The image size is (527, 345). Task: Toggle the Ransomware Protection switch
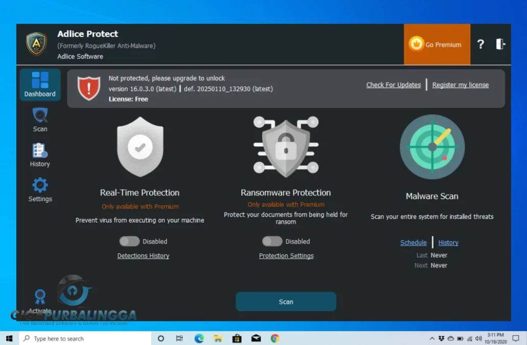tap(272, 242)
